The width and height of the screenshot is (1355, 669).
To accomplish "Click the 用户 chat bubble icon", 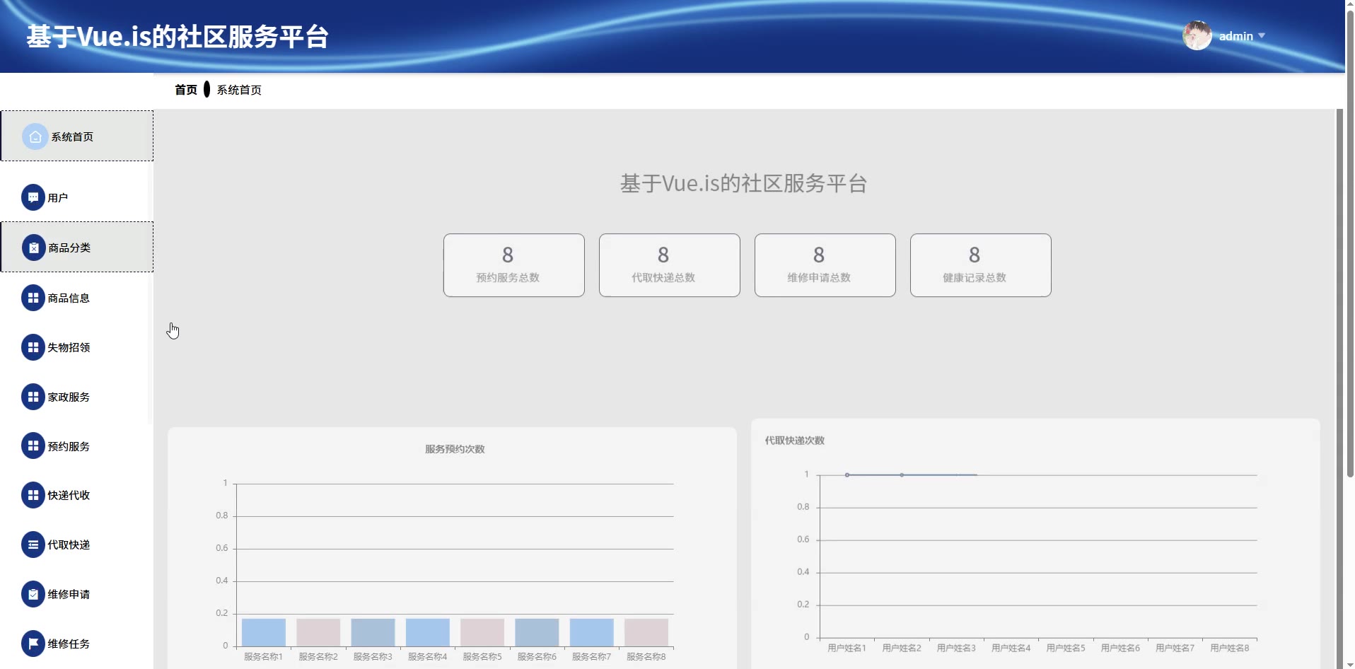I will point(33,197).
